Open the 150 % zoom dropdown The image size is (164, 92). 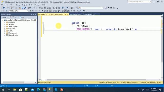44,80
